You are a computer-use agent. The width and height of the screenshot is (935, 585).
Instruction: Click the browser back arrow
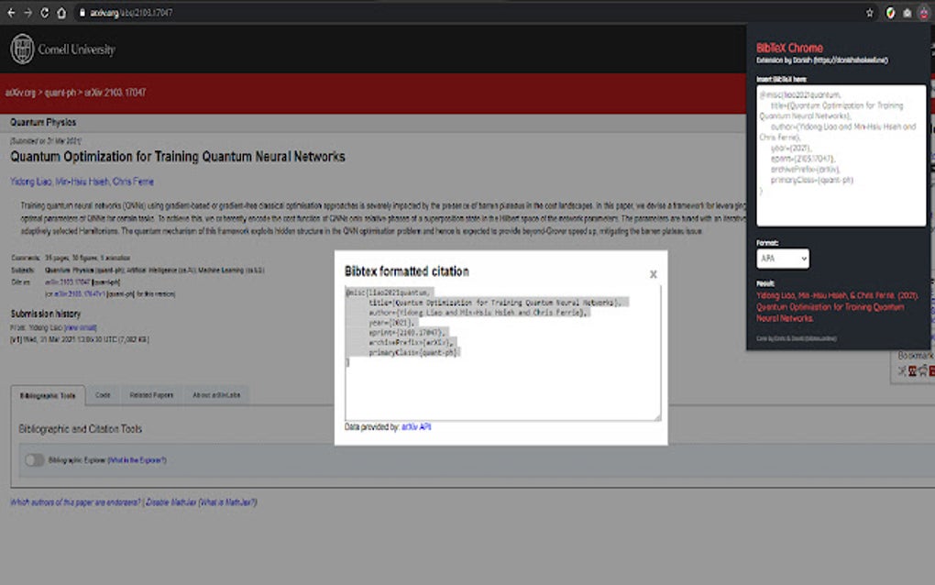(x=9, y=13)
